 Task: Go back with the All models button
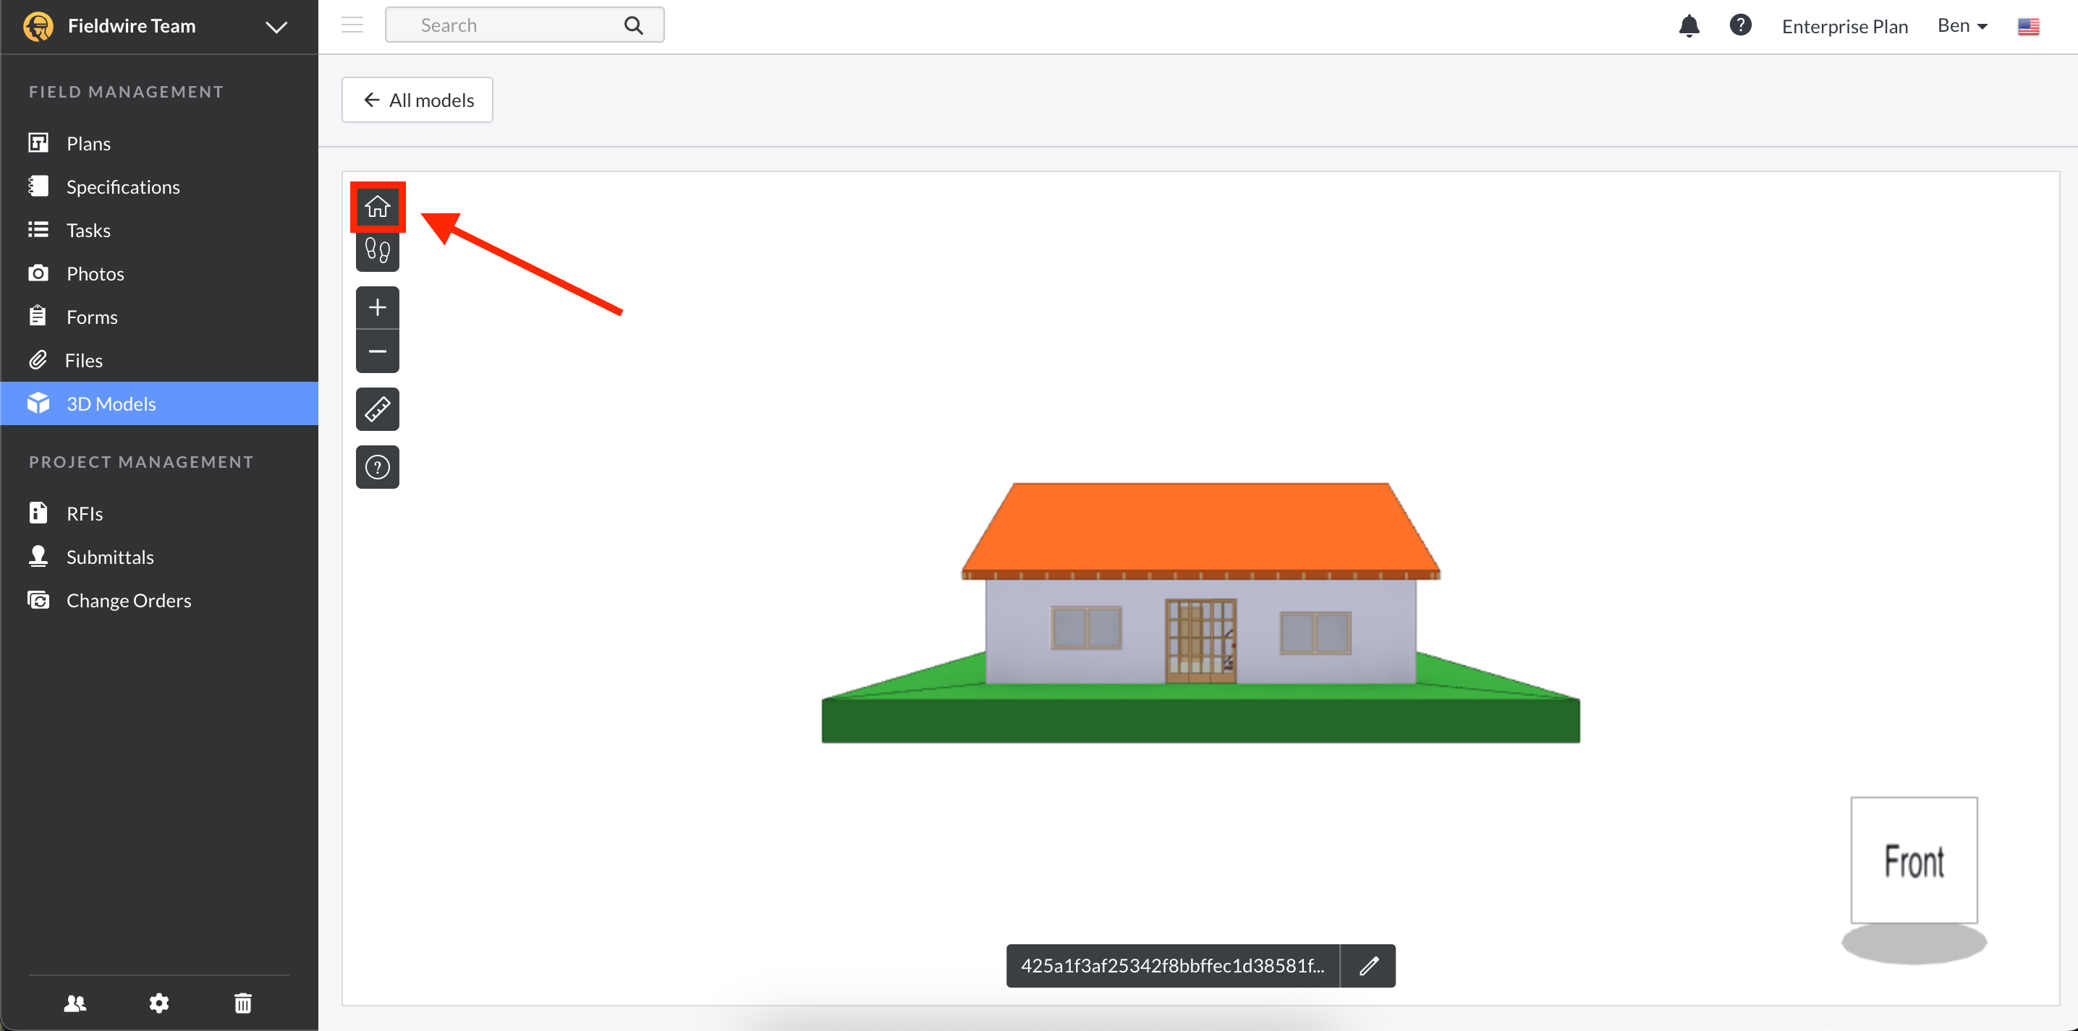pos(416,100)
